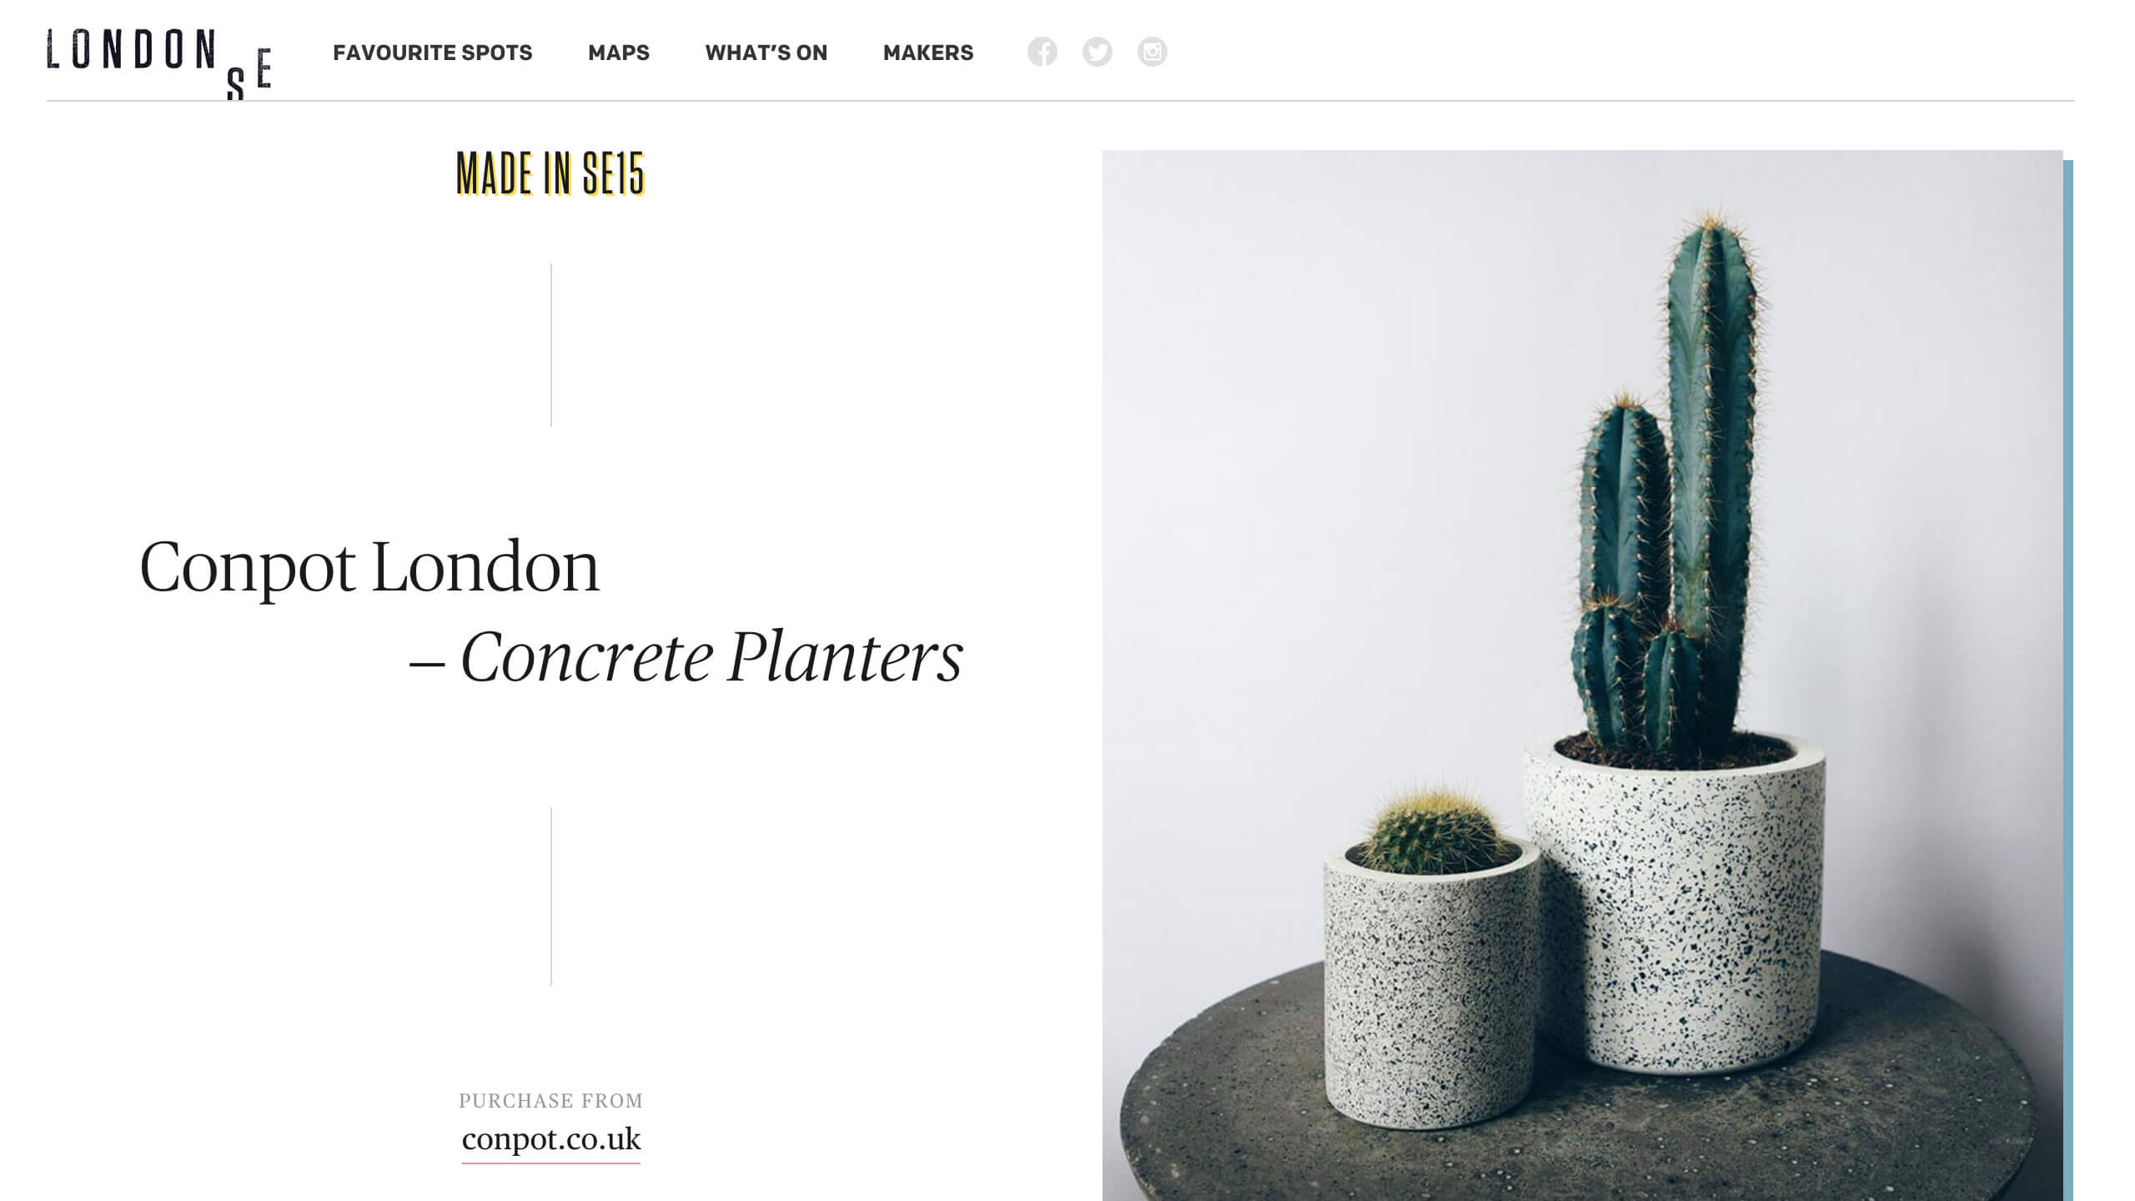Open the Twitter bird icon
Viewport: 2135px width, 1201px height.
(x=1097, y=52)
